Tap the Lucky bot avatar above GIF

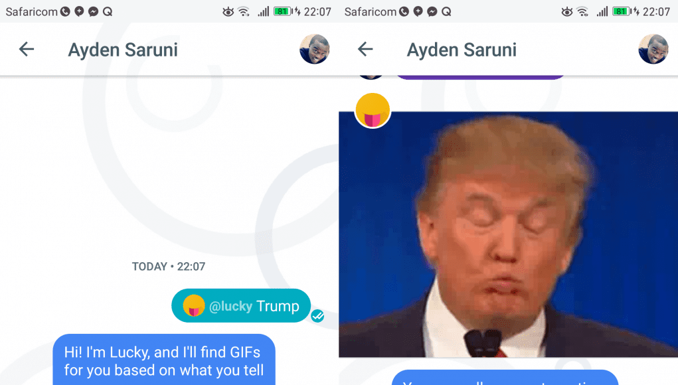(x=373, y=111)
